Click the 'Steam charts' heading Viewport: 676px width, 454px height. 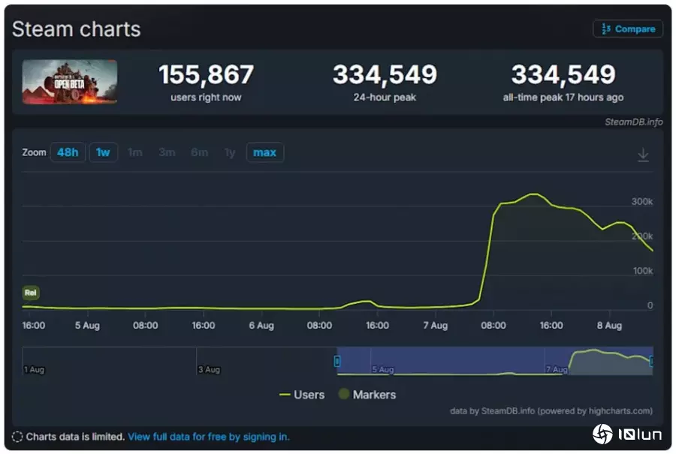point(77,29)
